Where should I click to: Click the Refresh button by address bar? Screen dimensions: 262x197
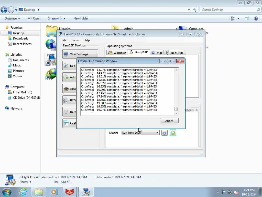coord(195,10)
